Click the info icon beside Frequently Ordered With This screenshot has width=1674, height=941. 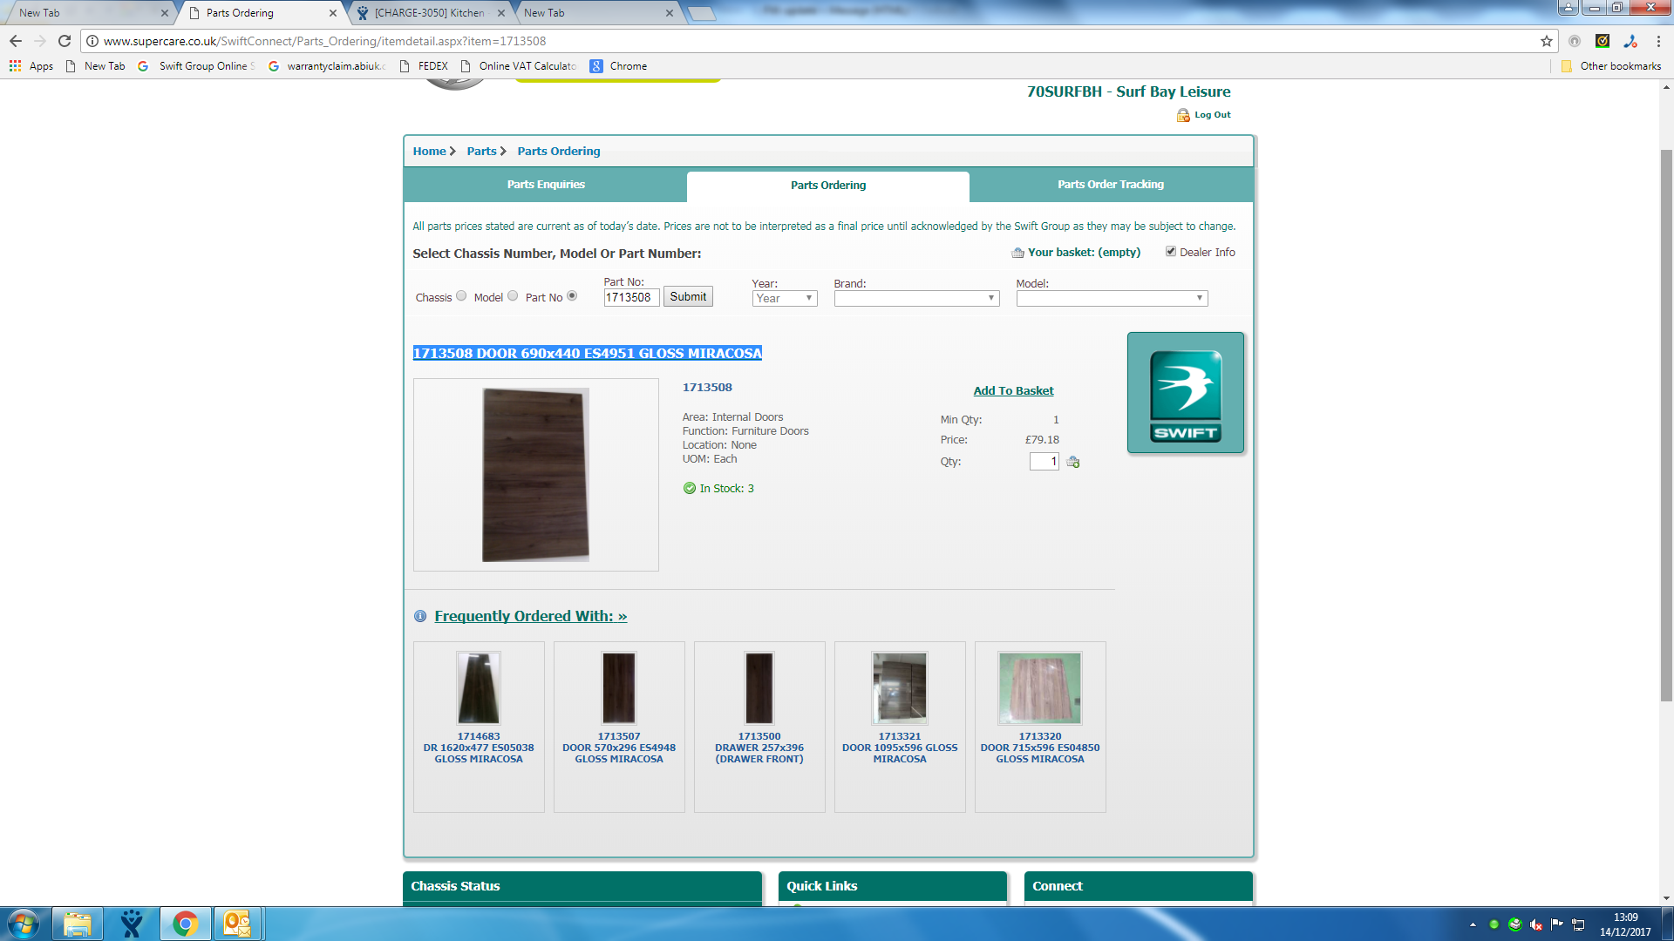click(420, 616)
